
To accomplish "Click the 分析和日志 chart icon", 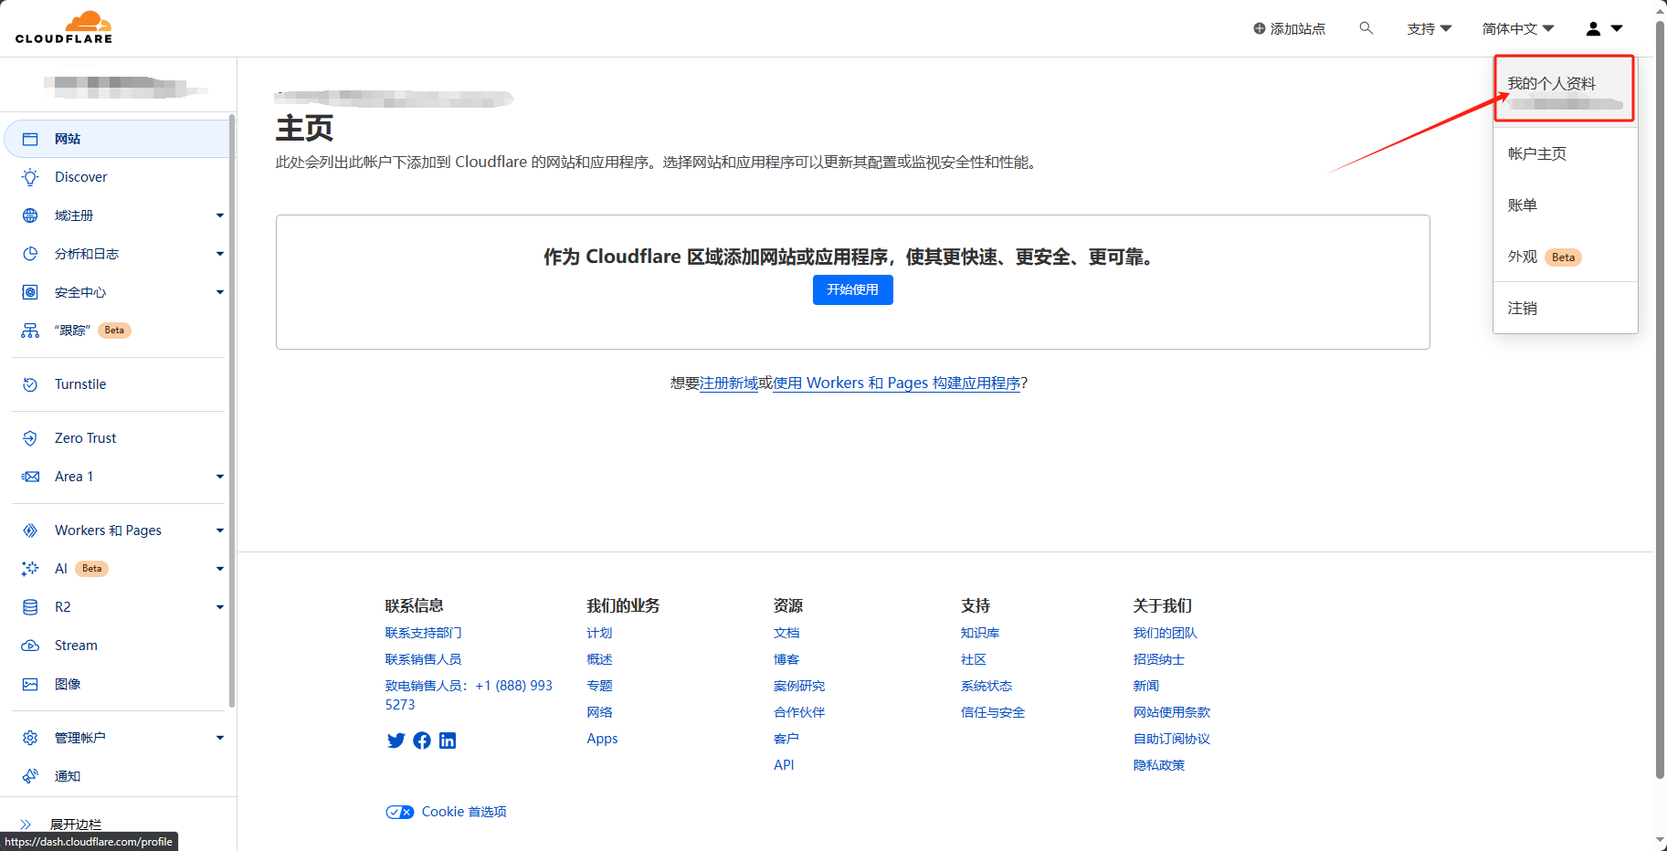I will coord(30,254).
